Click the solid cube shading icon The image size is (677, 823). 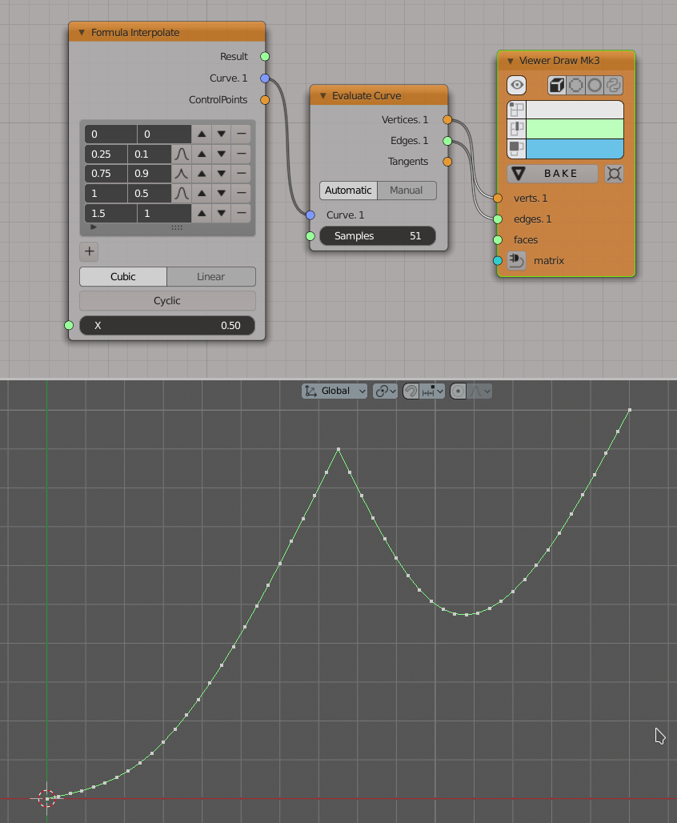[x=557, y=85]
